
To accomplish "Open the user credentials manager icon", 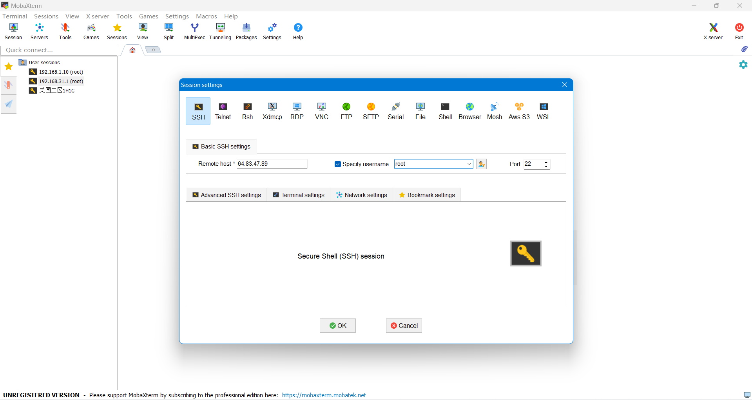I will [x=482, y=164].
